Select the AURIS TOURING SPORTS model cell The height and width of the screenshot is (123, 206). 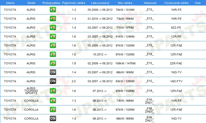click(x=31, y=91)
